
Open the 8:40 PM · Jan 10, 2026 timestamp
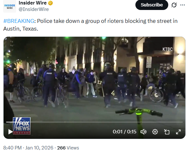(28, 148)
